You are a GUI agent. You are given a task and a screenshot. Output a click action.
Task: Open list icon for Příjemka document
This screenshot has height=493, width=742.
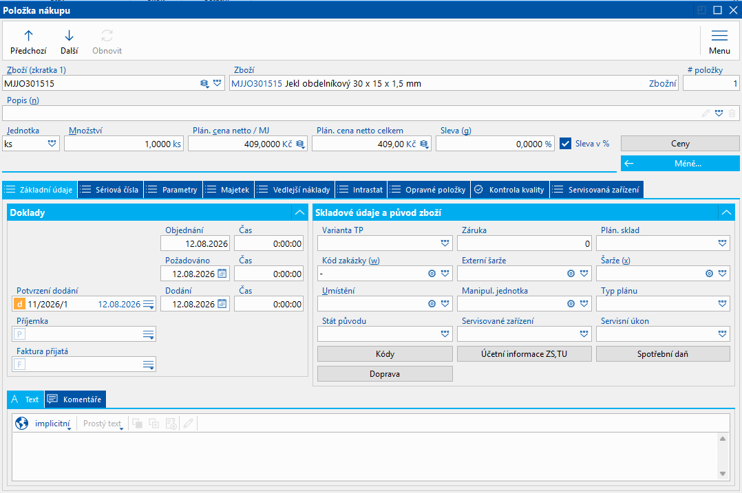click(x=149, y=335)
